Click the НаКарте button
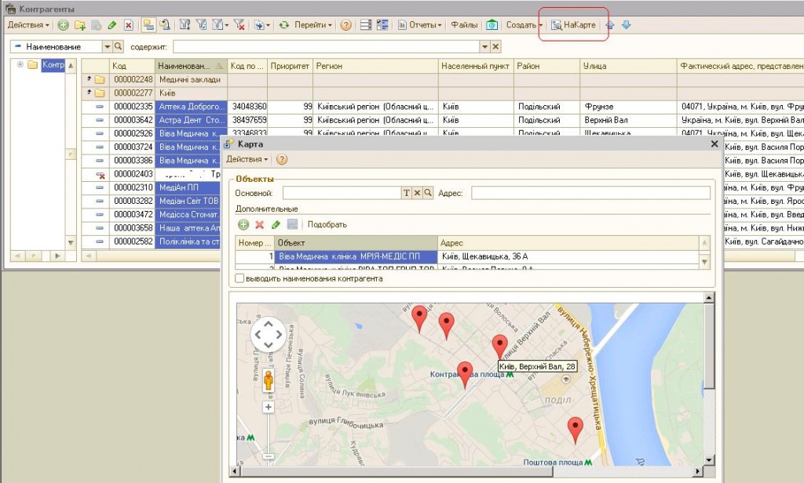Screen dimensions: 804x483 tap(574, 24)
